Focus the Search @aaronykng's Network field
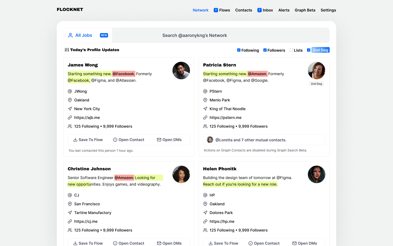This screenshot has width=393, height=246. [221, 35]
